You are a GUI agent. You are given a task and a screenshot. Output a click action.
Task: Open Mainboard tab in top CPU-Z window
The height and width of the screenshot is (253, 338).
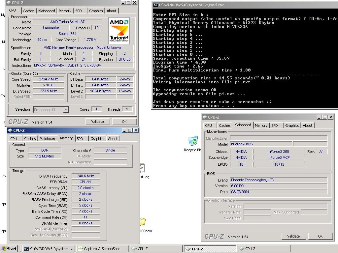point(47,11)
